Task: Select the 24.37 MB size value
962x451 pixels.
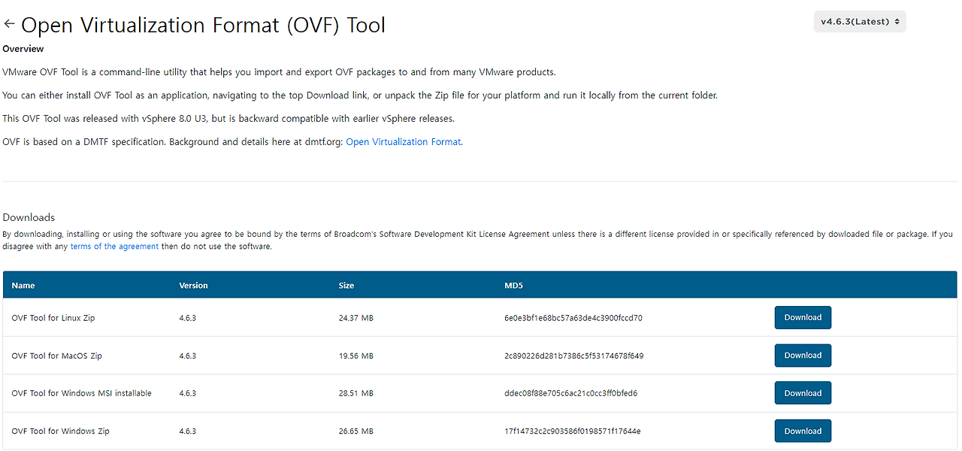Action: [357, 317]
